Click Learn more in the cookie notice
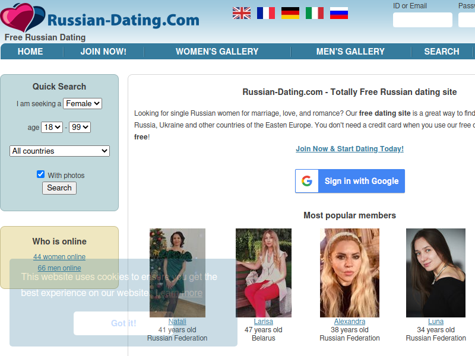Screen dimensions: 475x356 tap(179, 293)
